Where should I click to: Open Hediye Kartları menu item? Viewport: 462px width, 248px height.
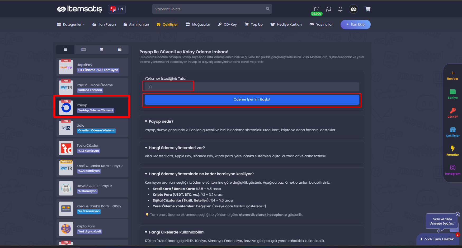(x=286, y=25)
